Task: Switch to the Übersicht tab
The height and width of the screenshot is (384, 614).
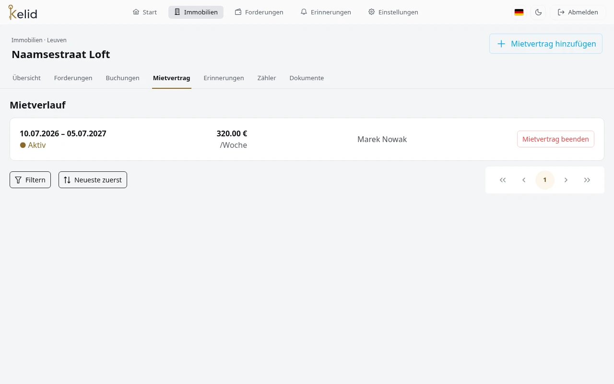Action: click(26, 78)
